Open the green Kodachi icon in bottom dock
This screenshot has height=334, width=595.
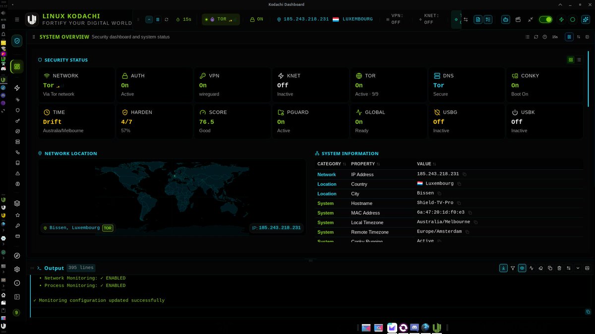(x=437, y=328)
